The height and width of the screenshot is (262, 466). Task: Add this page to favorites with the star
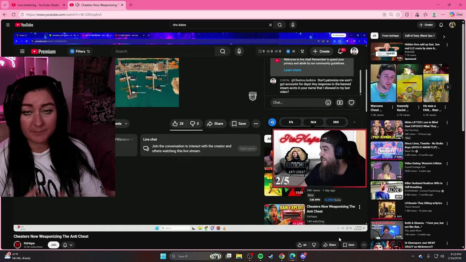[398, 15]
